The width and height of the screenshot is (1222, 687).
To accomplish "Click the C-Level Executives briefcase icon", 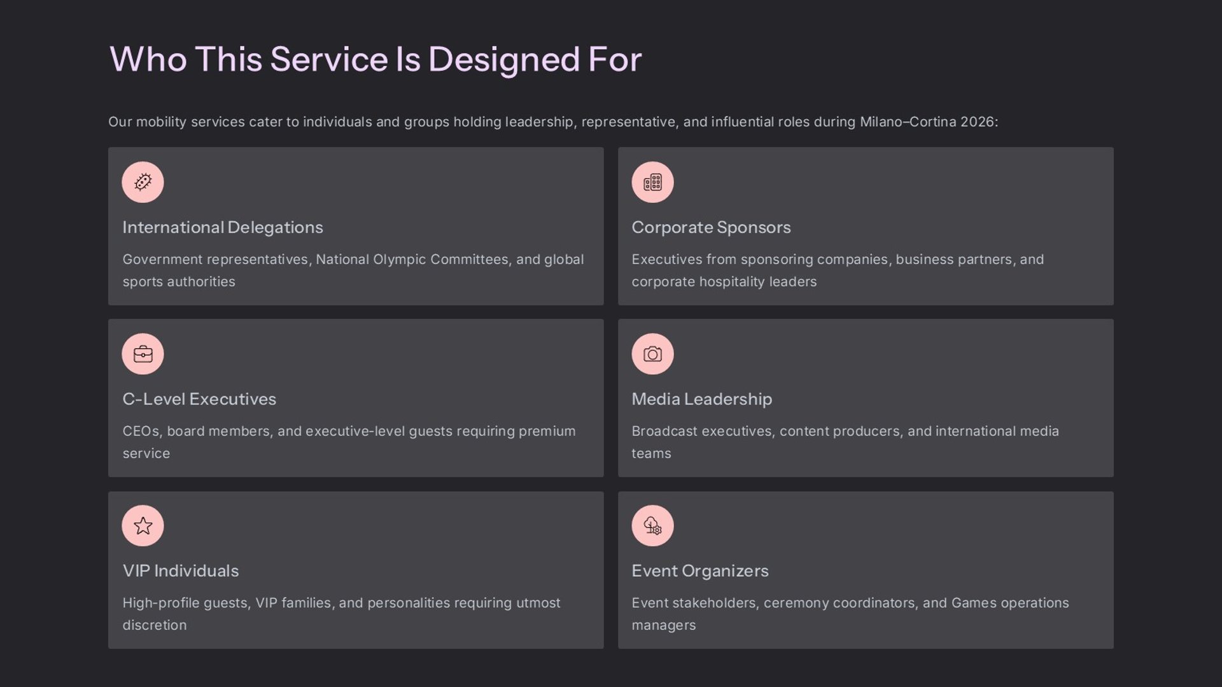I will tap(143, 354).
